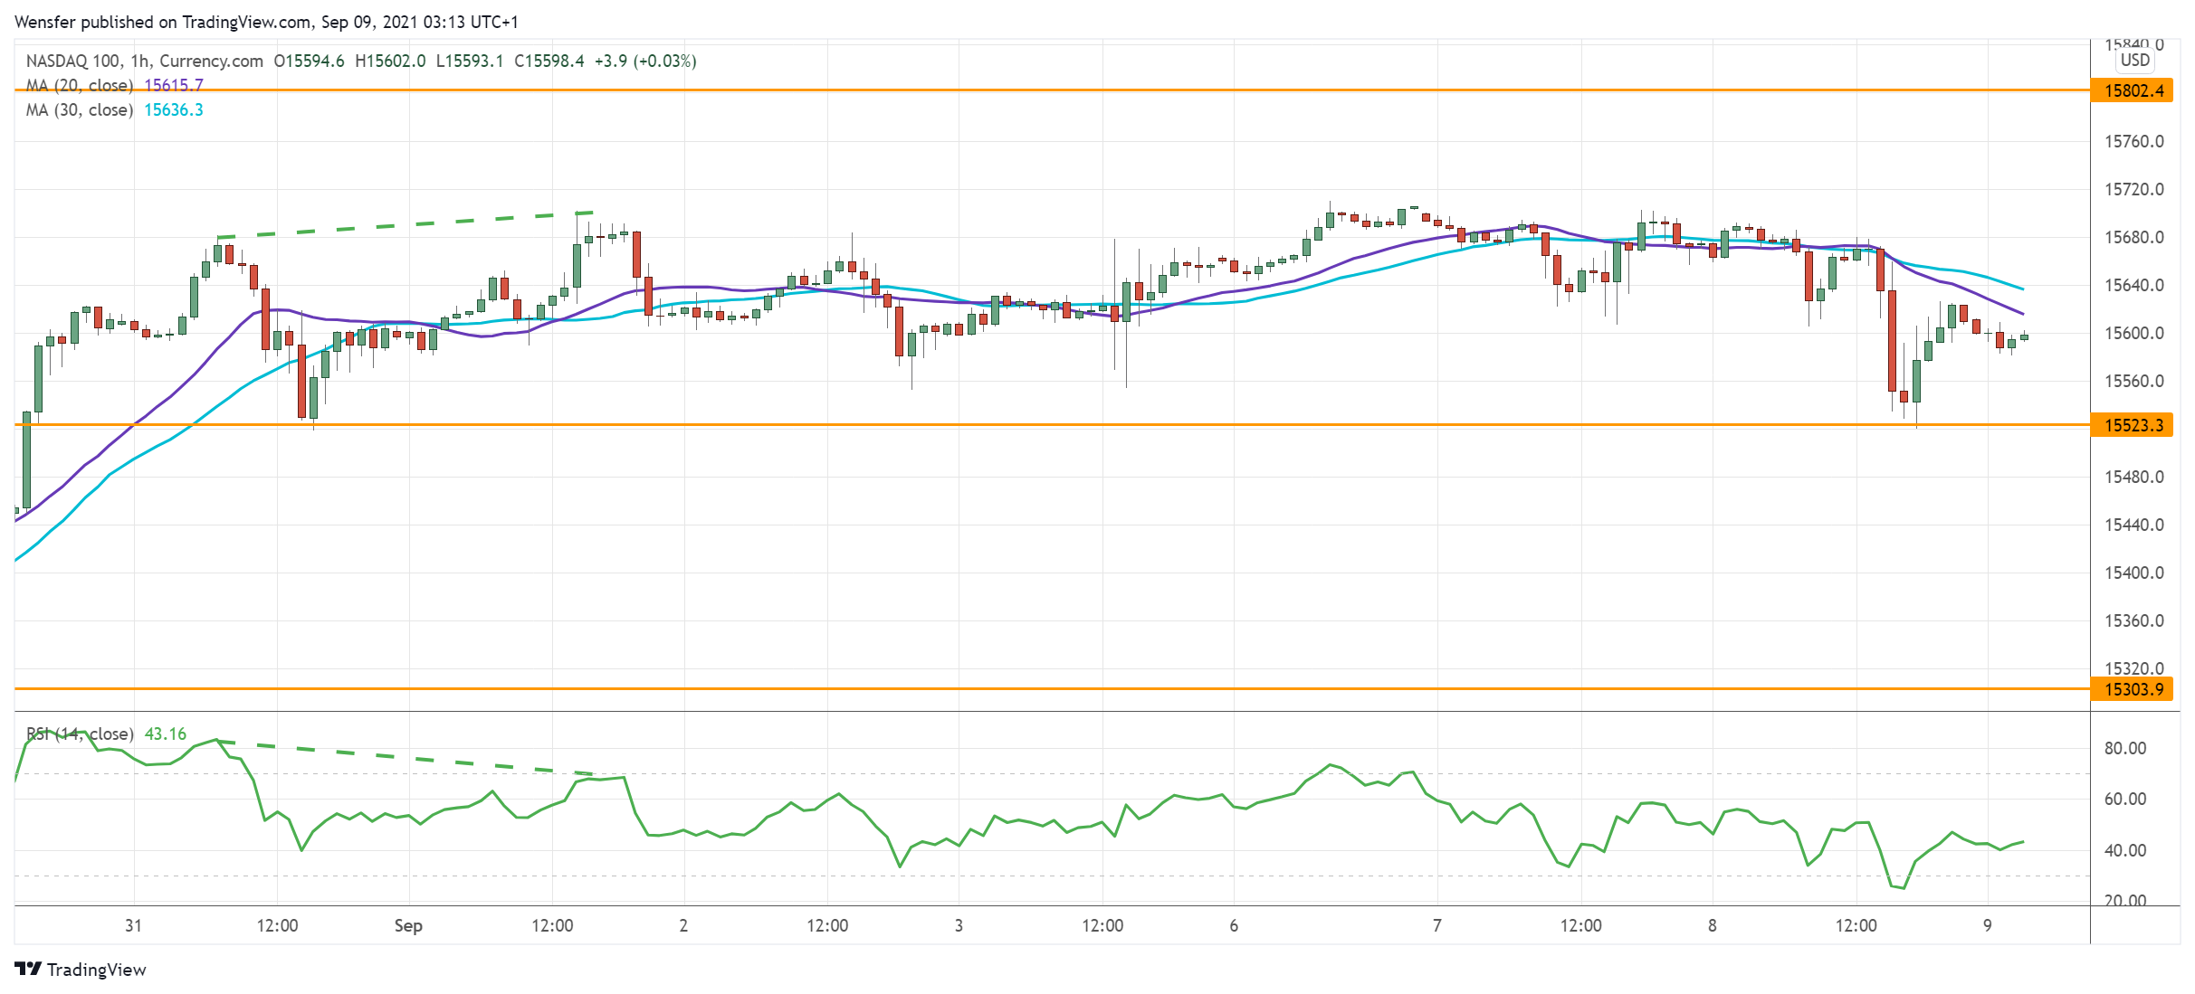The width and height of the screenshot is (2195, 994).
Task: Click the Sep label on time axis
Action: pyautogui.click(x=408, y=925)
